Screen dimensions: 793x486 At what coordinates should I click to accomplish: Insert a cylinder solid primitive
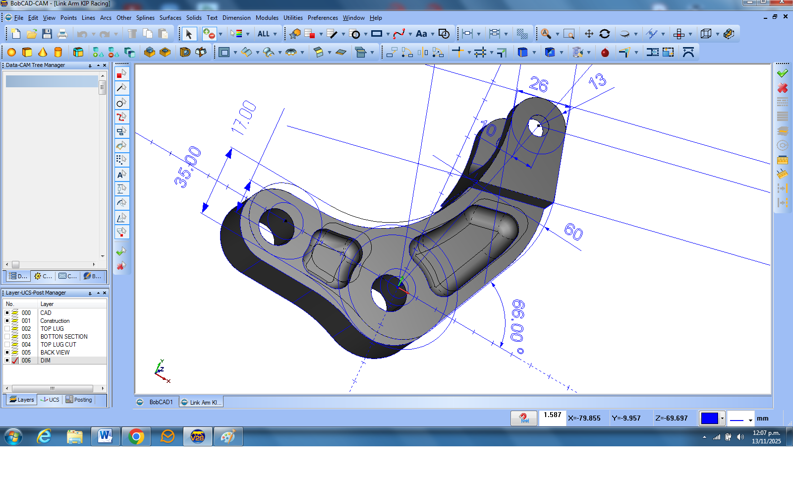tap(58, 52)
